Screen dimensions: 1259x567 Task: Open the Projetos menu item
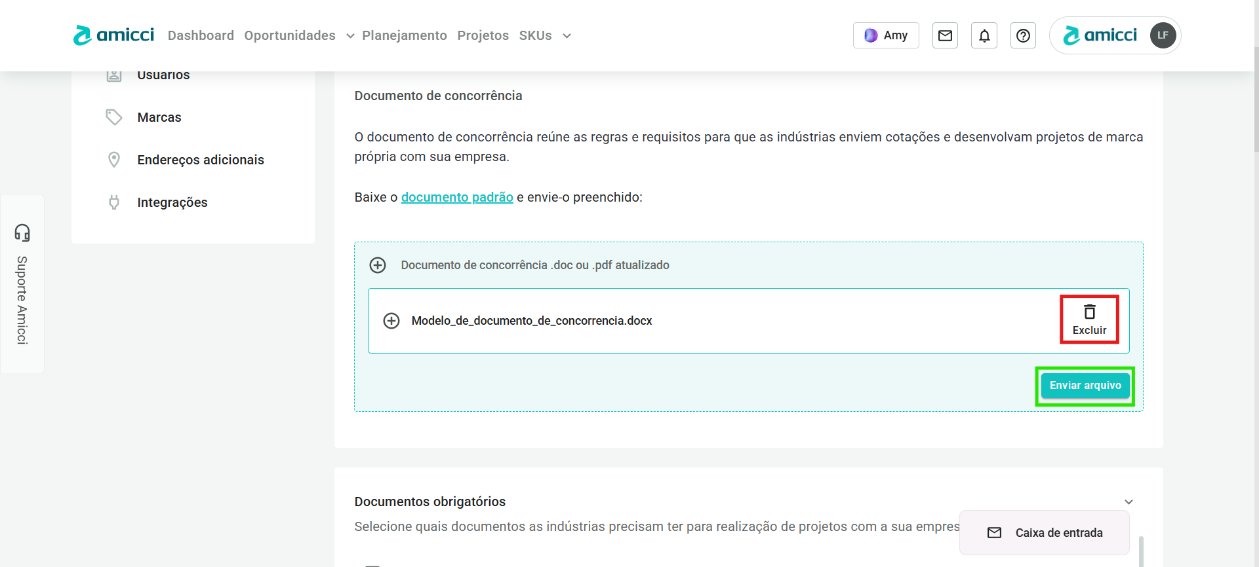pyautogui.click(x=483, y=35)
